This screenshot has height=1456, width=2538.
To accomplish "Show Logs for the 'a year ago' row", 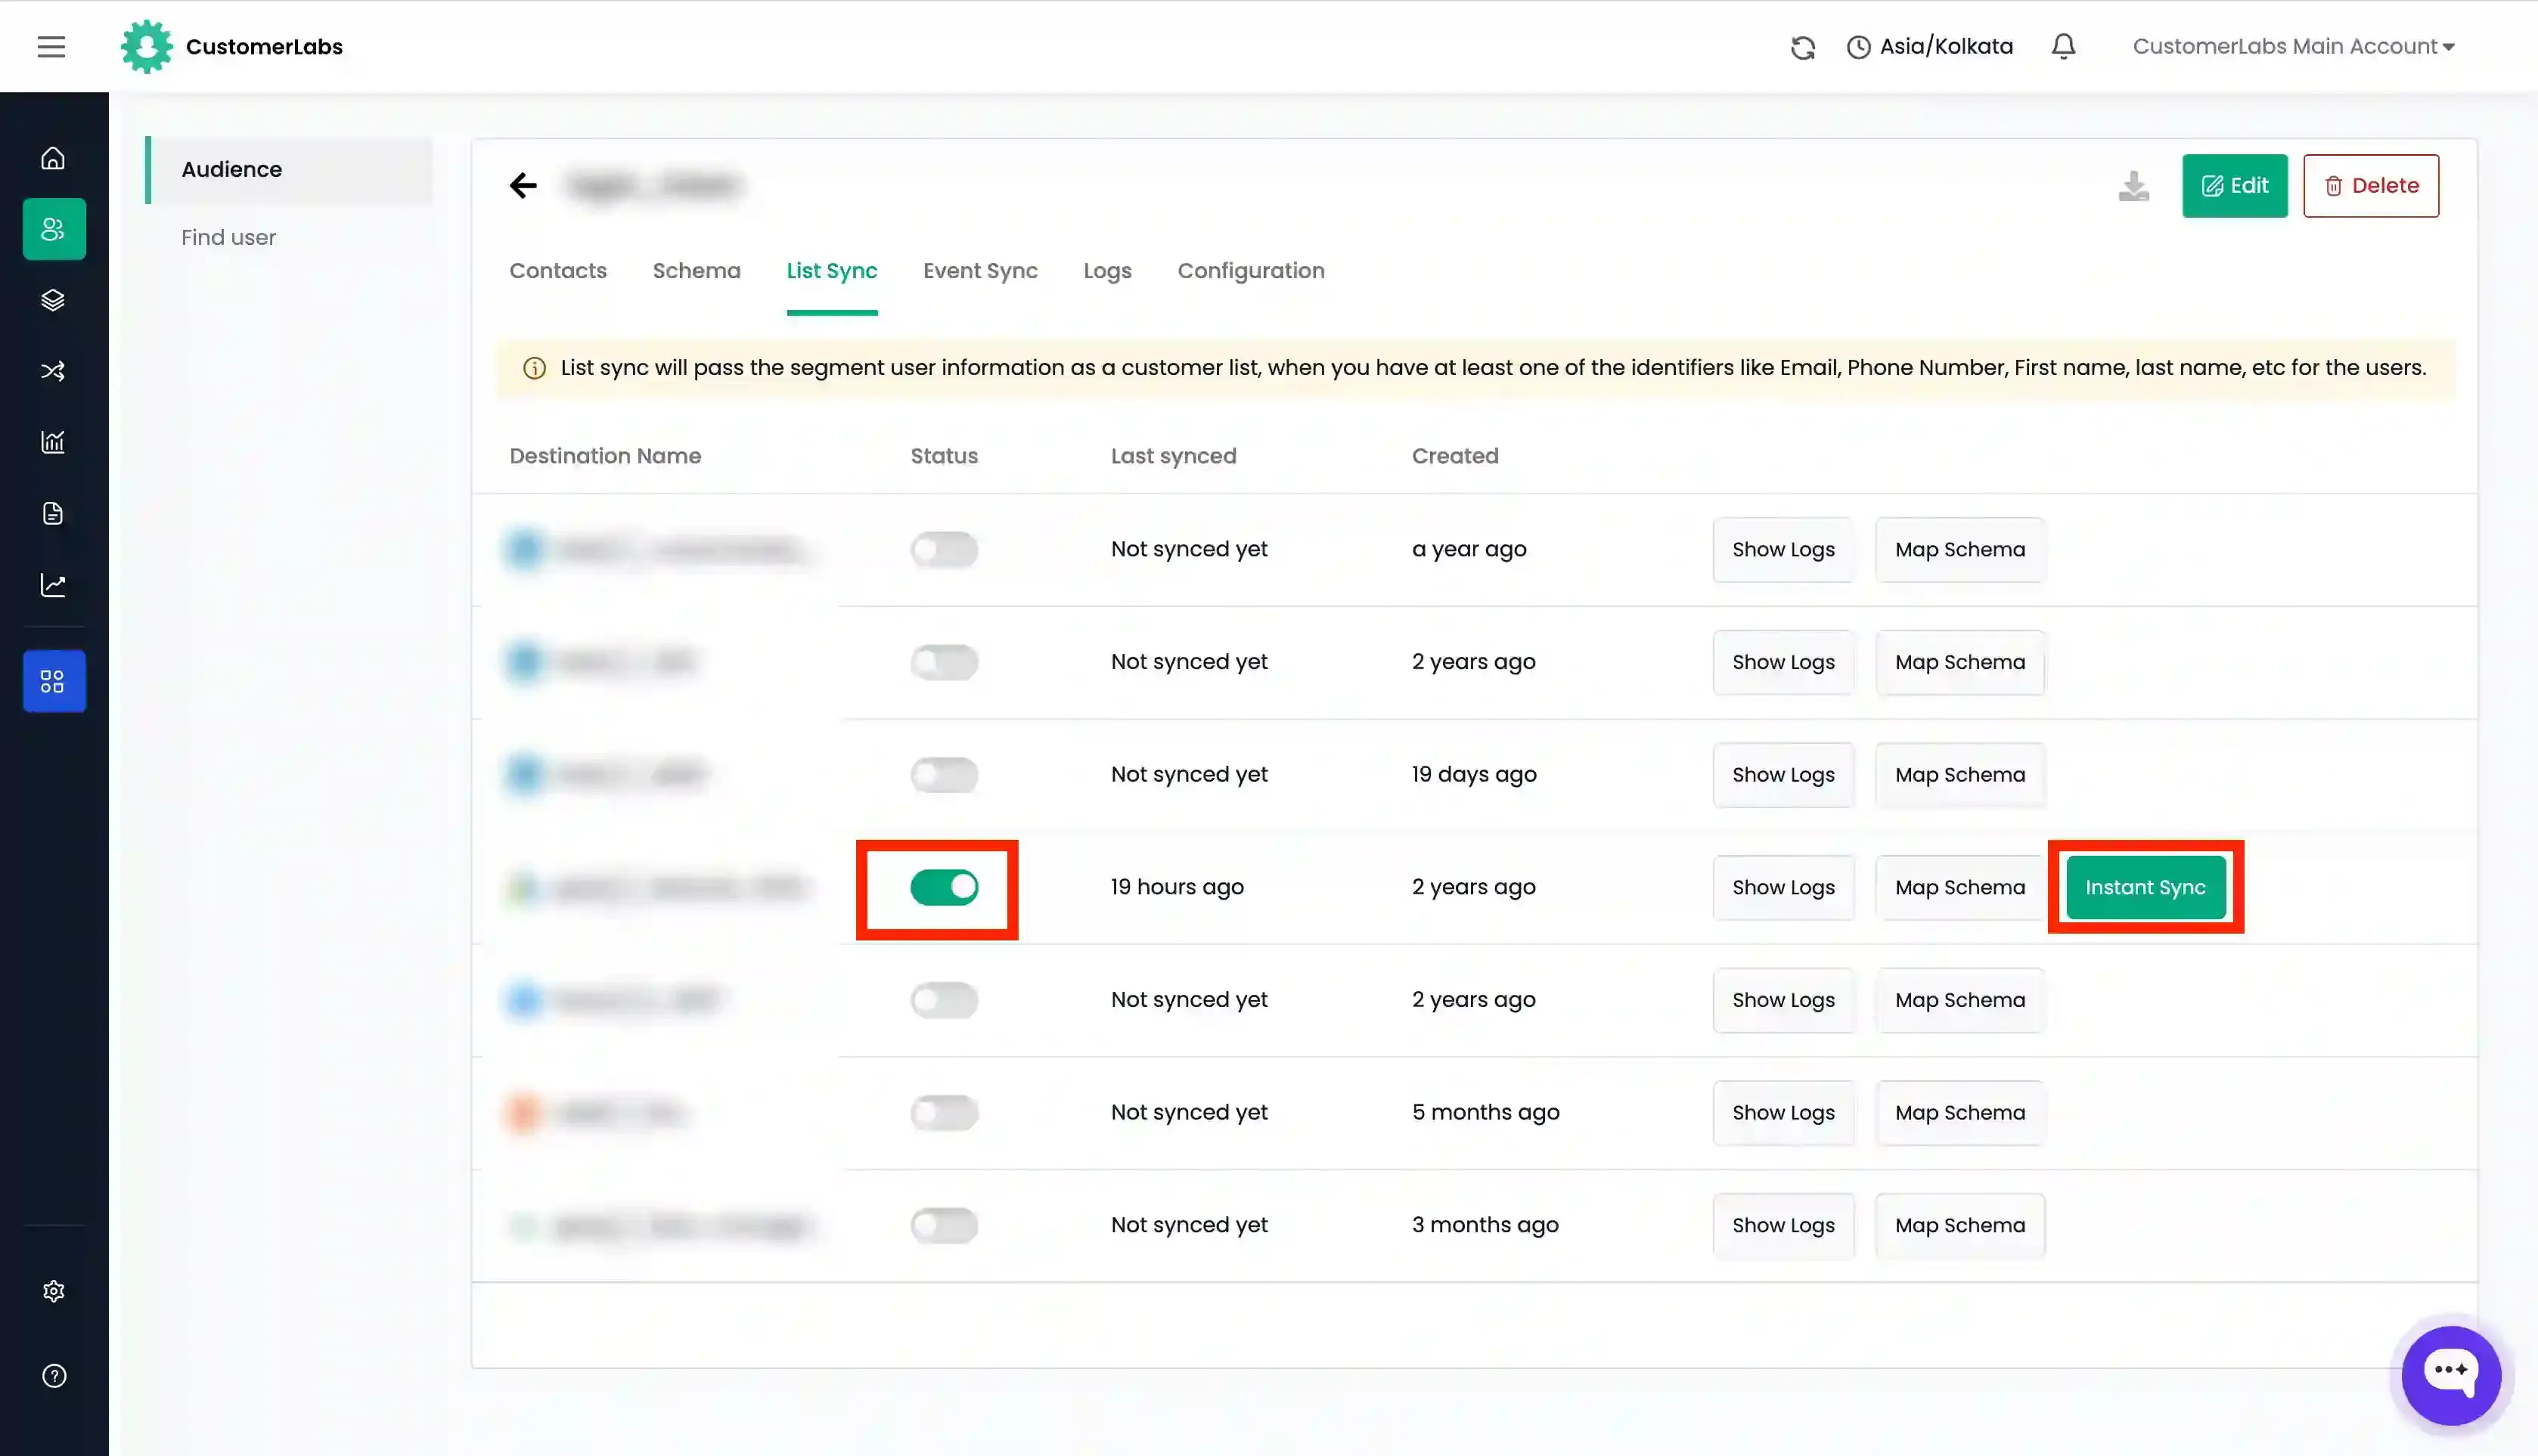I will coord(1782,549).
